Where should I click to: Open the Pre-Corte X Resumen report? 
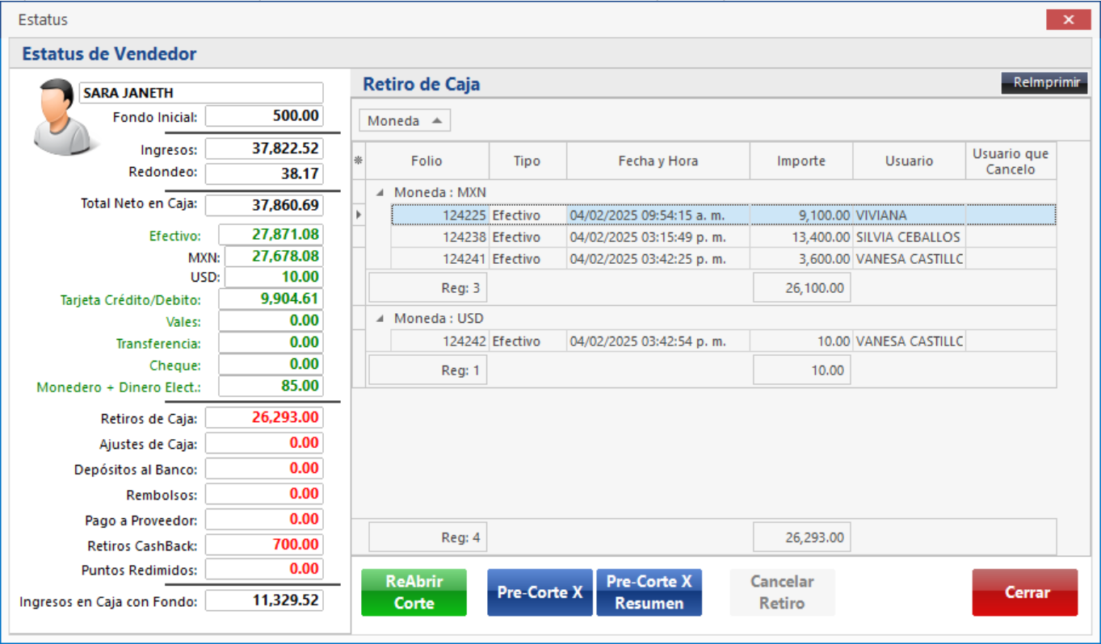[649, 592]
